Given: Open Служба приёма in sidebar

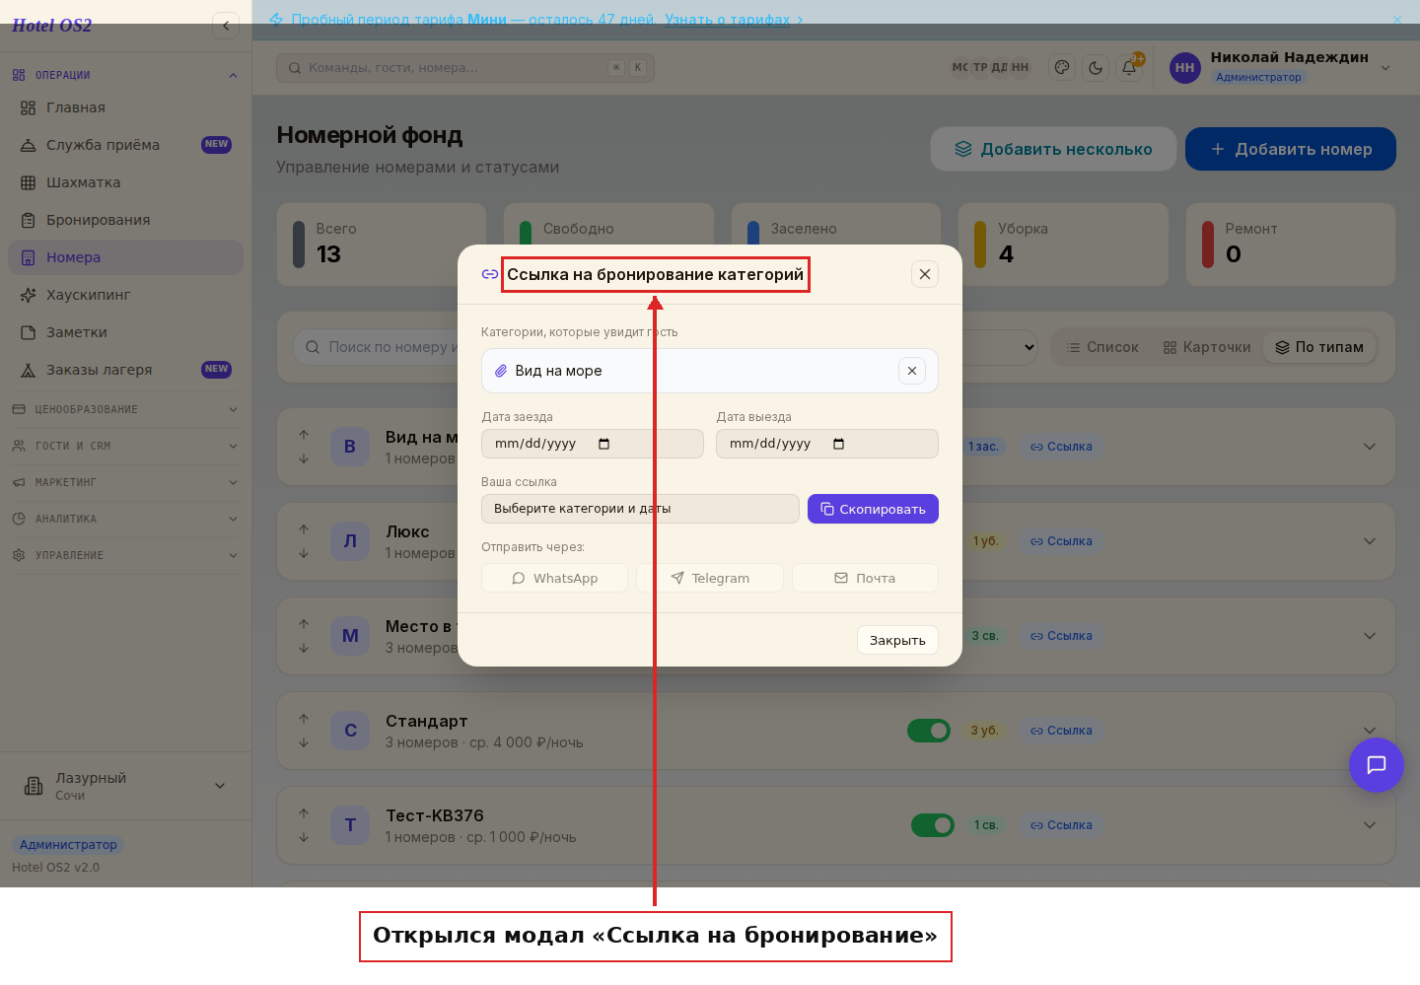Looking at the screenshot, I should pos(125,145).
